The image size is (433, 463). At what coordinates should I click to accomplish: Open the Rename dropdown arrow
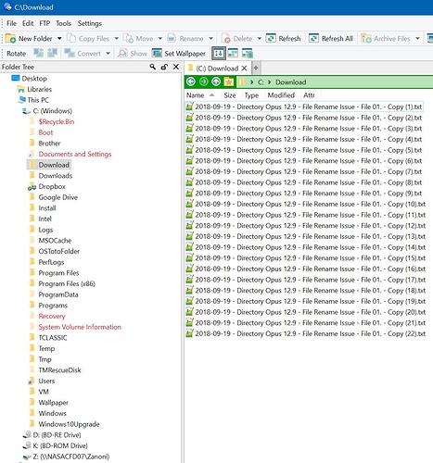coord(210,39)
